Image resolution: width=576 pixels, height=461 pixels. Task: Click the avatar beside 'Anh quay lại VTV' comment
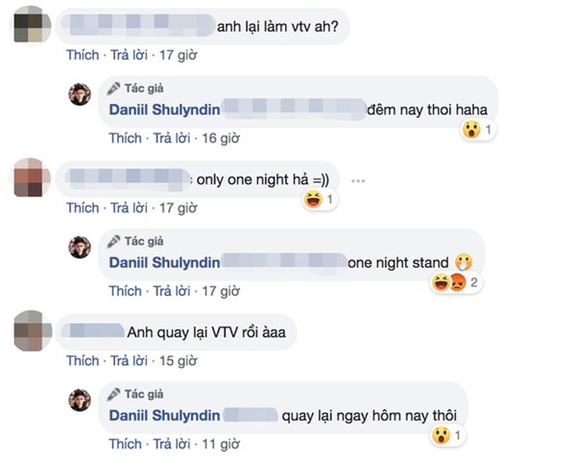point(32,330)
